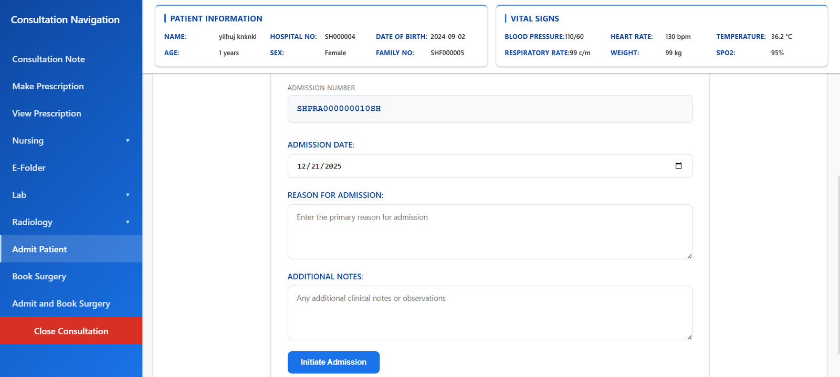The image size is (840, 377).
Task: Grab the Additional Notes resize handle
Action: click(x=689, y=337)
